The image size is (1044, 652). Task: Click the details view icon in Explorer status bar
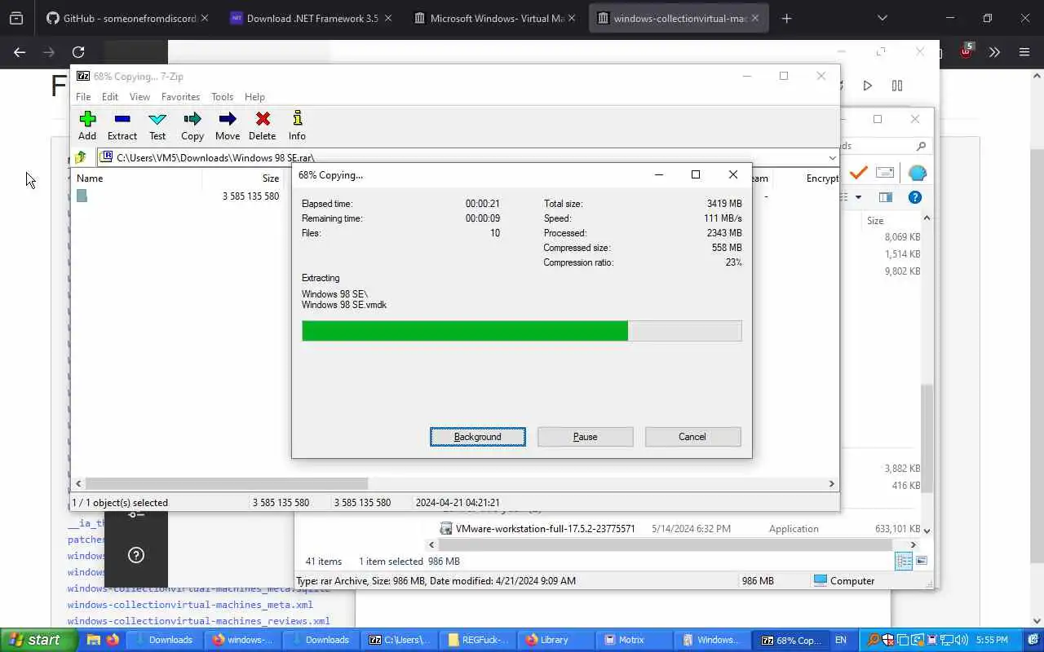[x=904, y=561]
